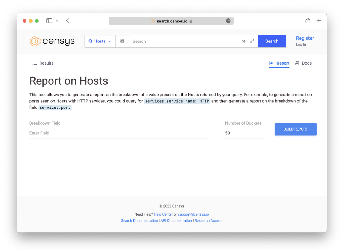
Task: Go back with the browser back arrow
Action: point(68,21)
